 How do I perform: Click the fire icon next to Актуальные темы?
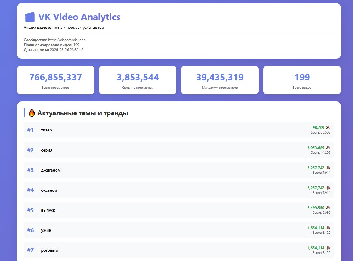point(32,113)
